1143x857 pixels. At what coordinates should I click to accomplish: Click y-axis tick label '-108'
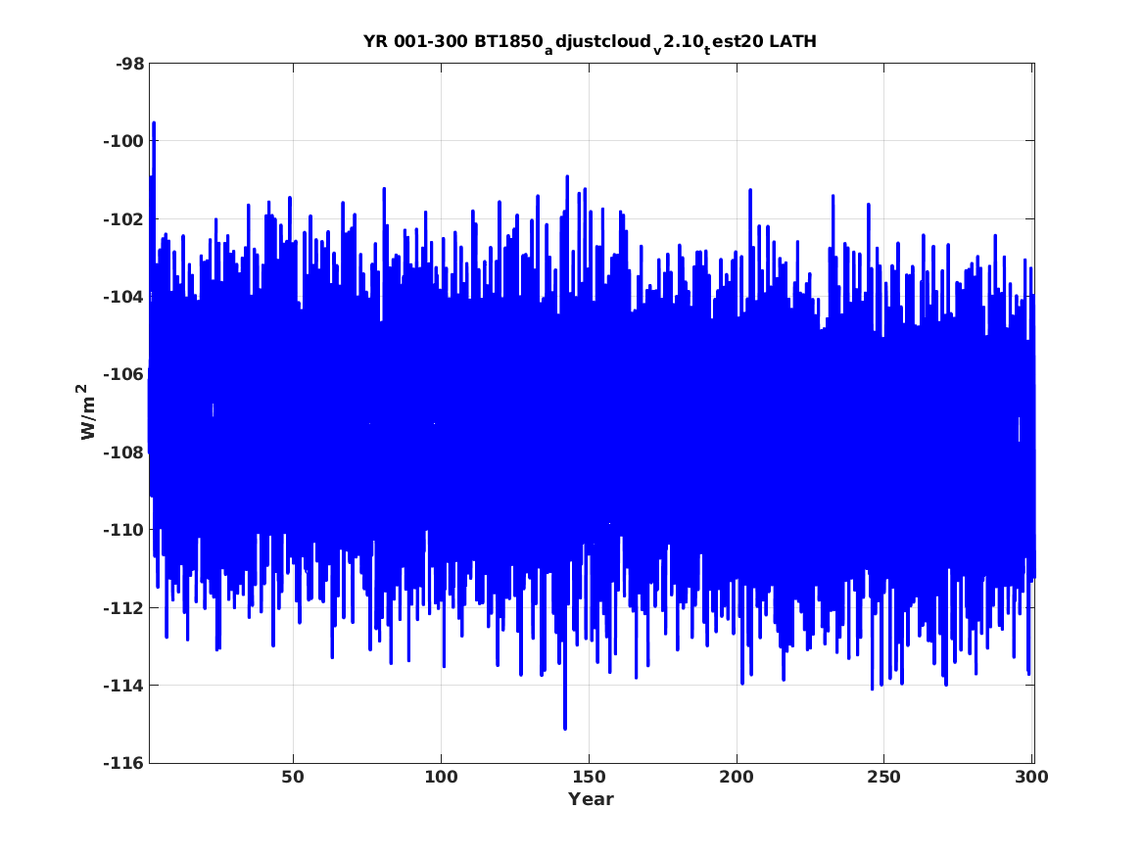pos(124,452)
